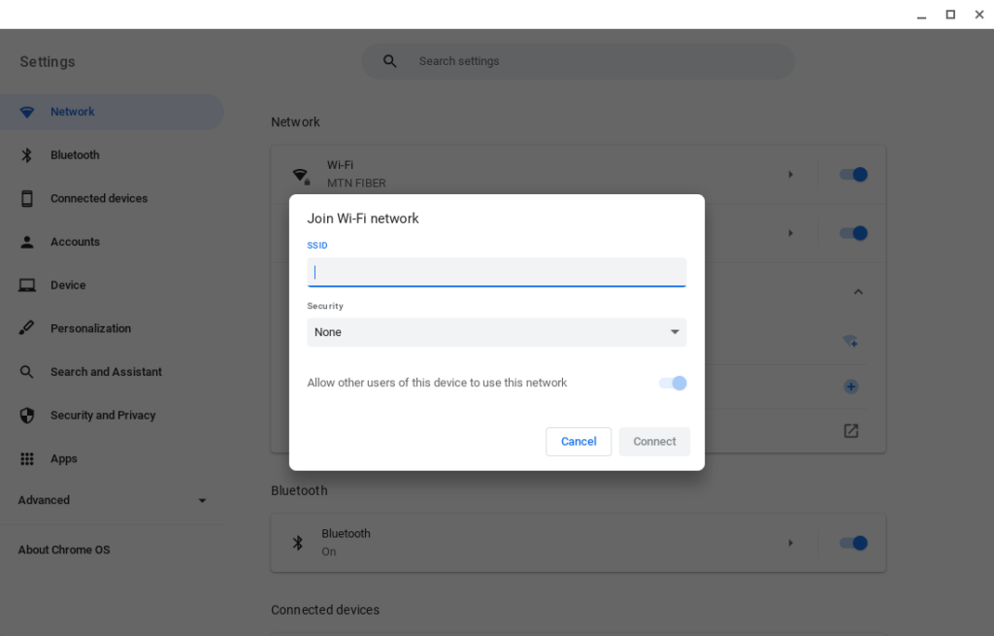Click the open external link icon
The image size is (994, 636).
tap(850, 430)
